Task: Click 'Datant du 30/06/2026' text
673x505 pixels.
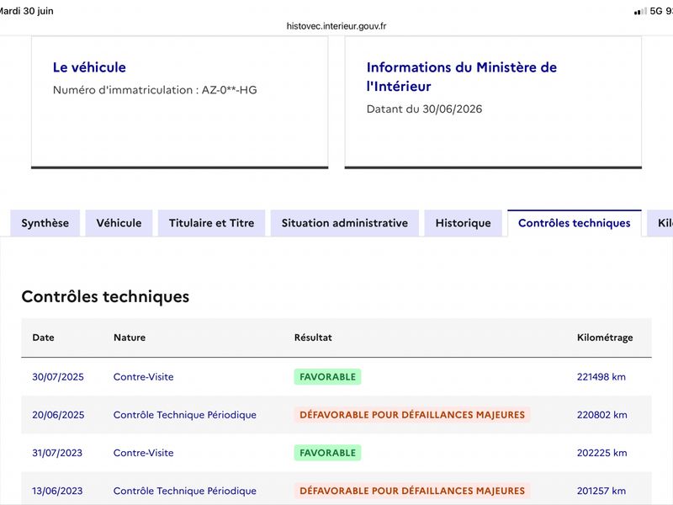Action: click(424, 109)
